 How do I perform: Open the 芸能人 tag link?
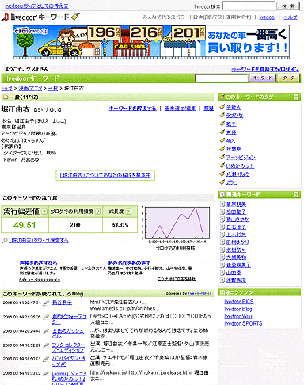234,108
